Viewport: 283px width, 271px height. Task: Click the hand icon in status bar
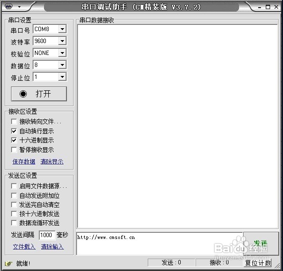pyautogui.click(x=9, y=264)
